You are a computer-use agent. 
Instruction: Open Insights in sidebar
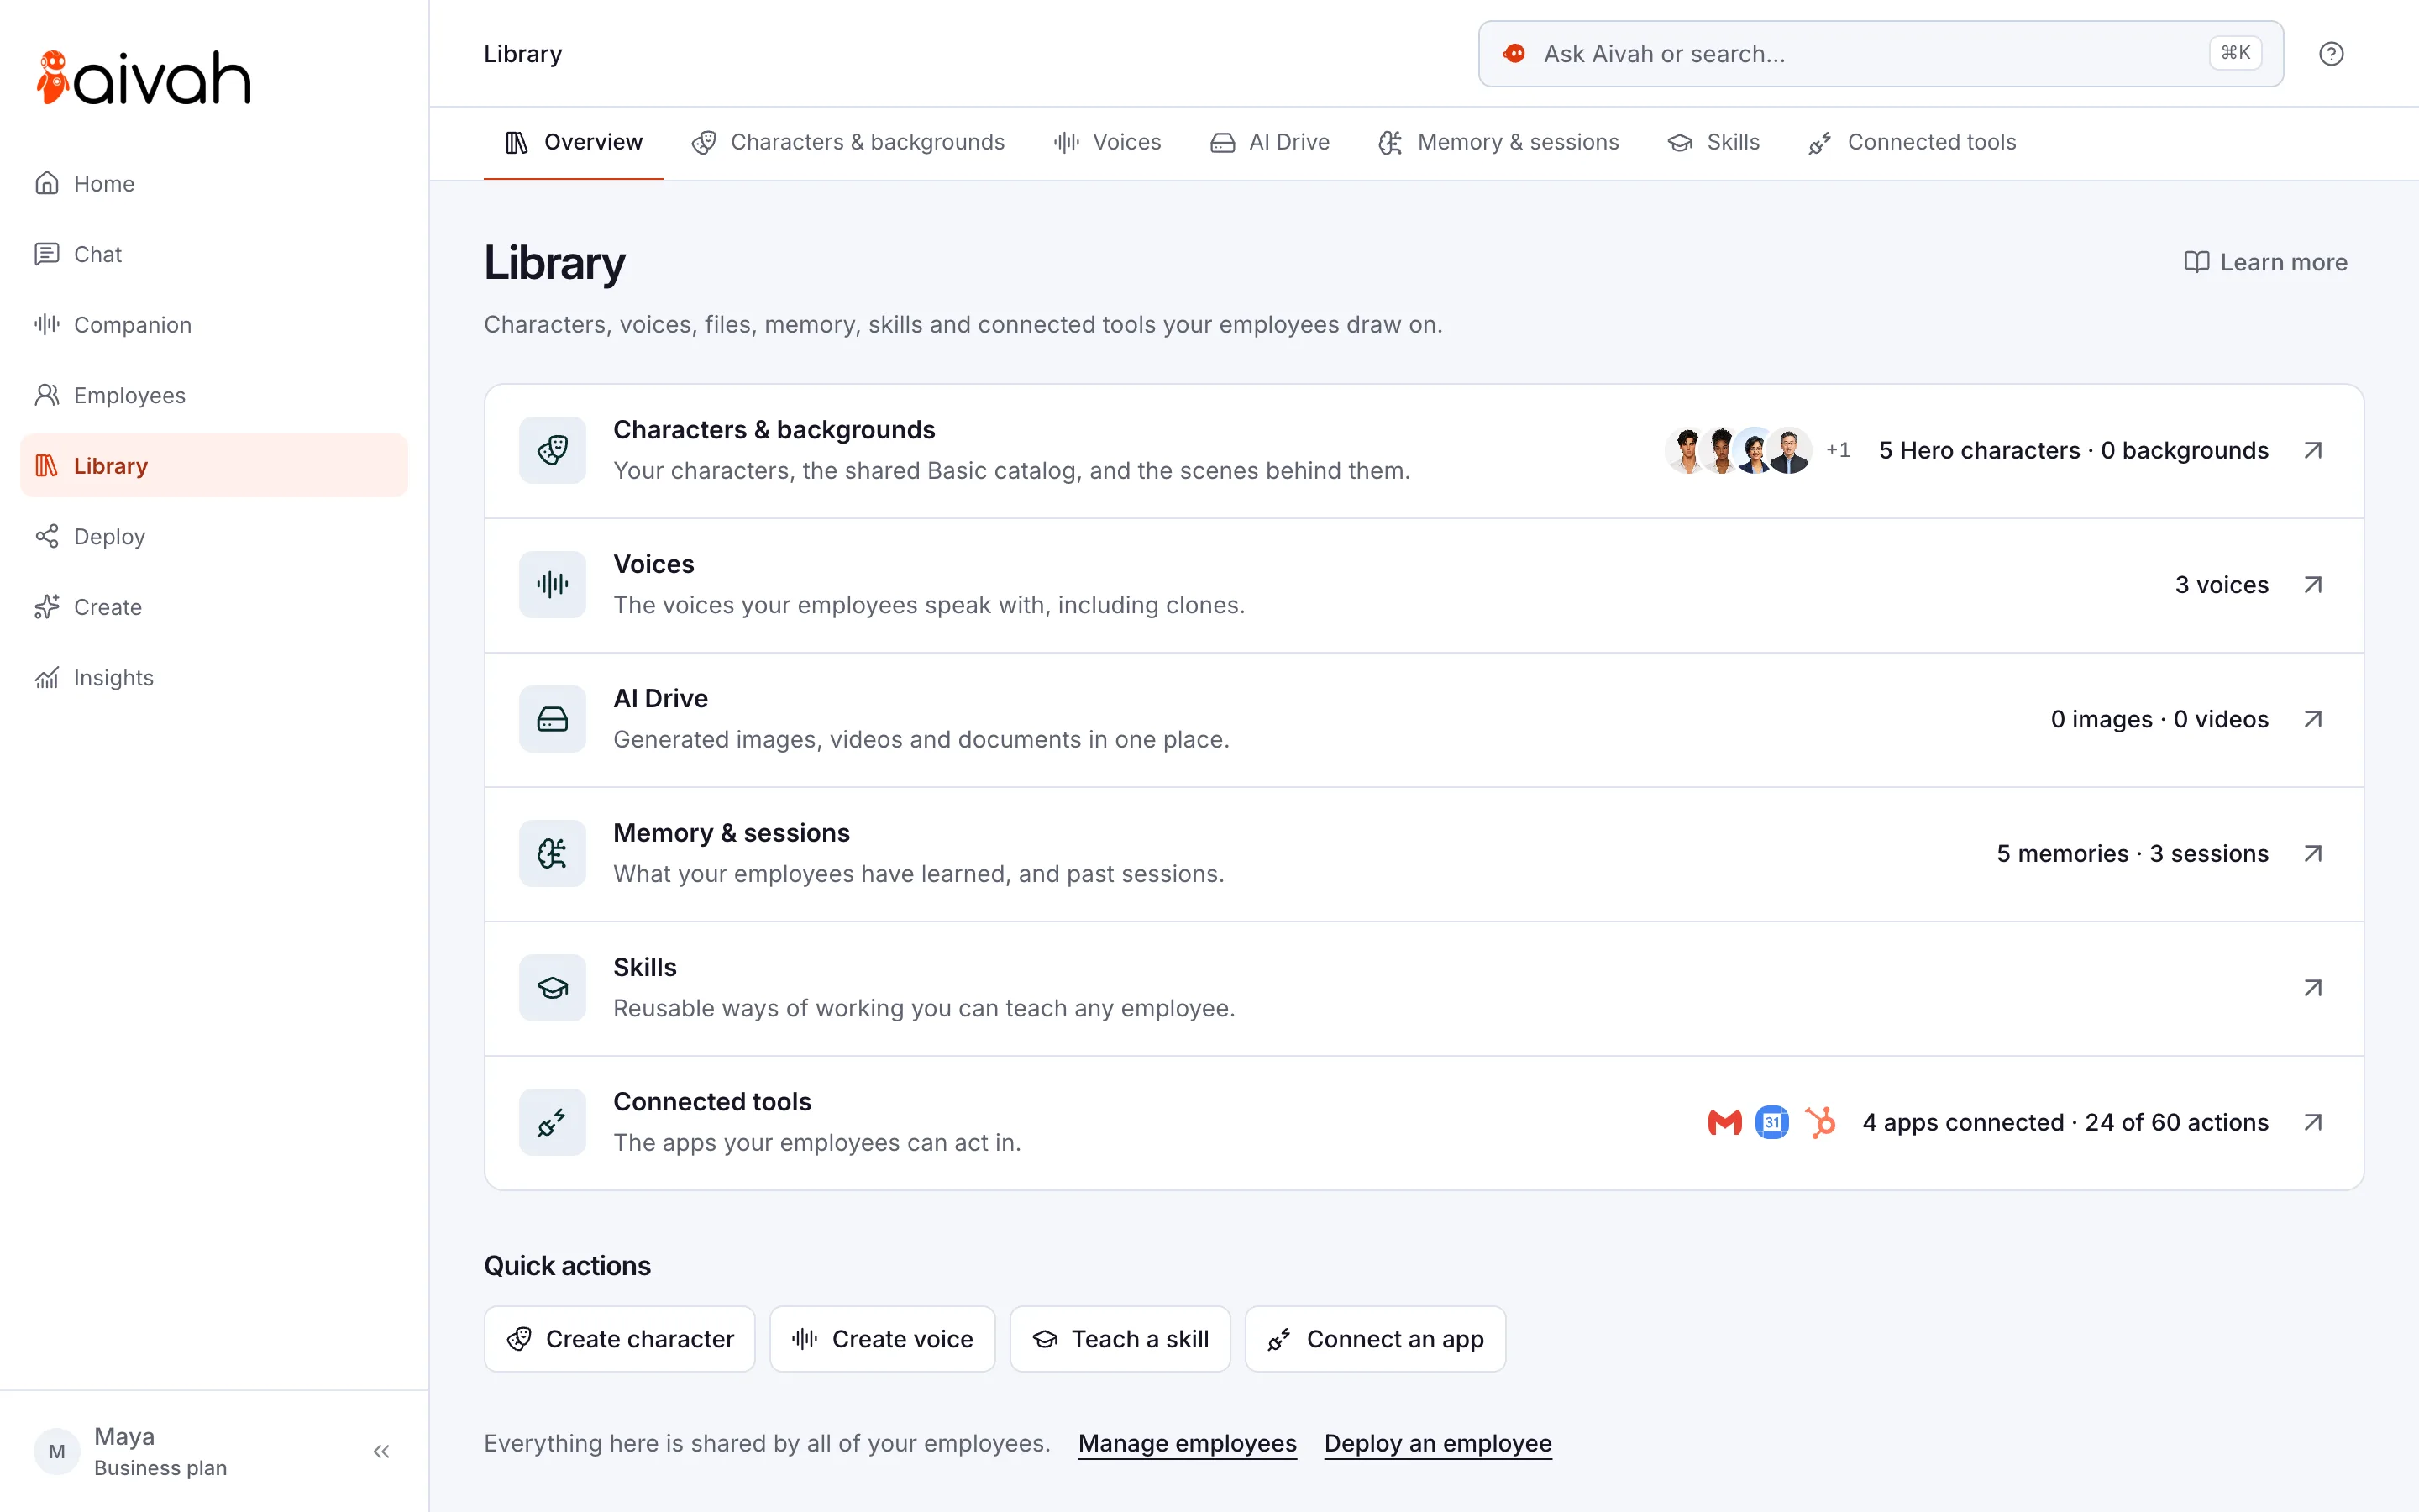[214, 678]
